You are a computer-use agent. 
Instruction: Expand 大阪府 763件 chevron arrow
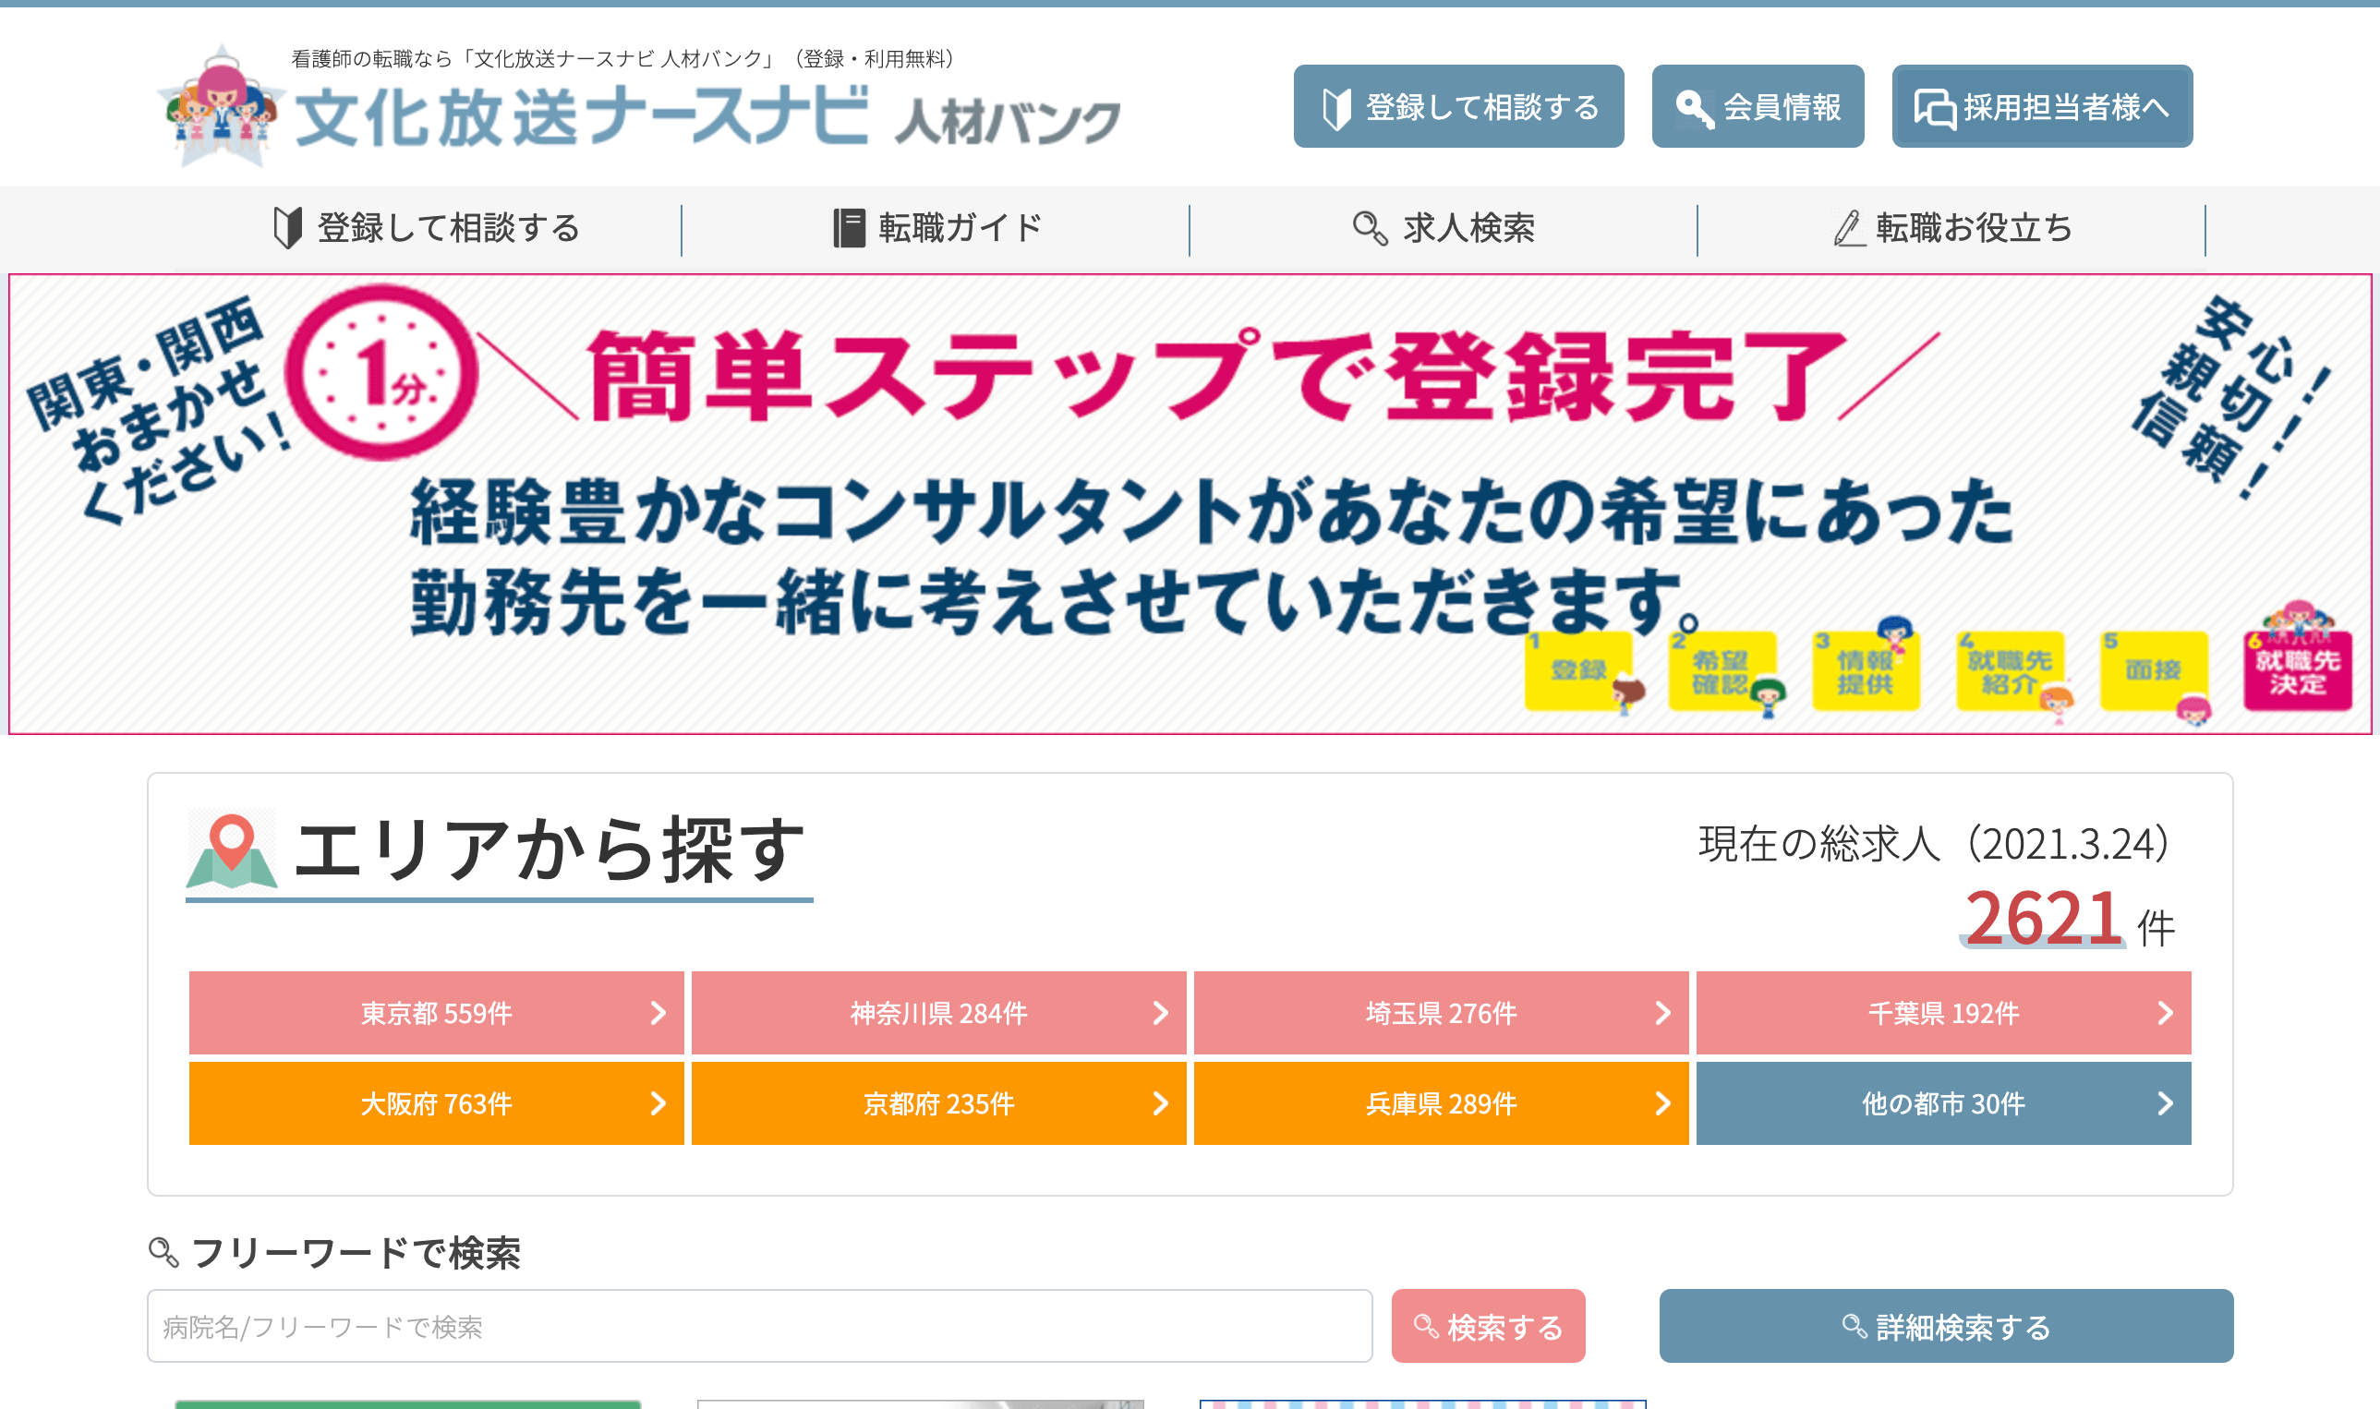[658, 1103]
